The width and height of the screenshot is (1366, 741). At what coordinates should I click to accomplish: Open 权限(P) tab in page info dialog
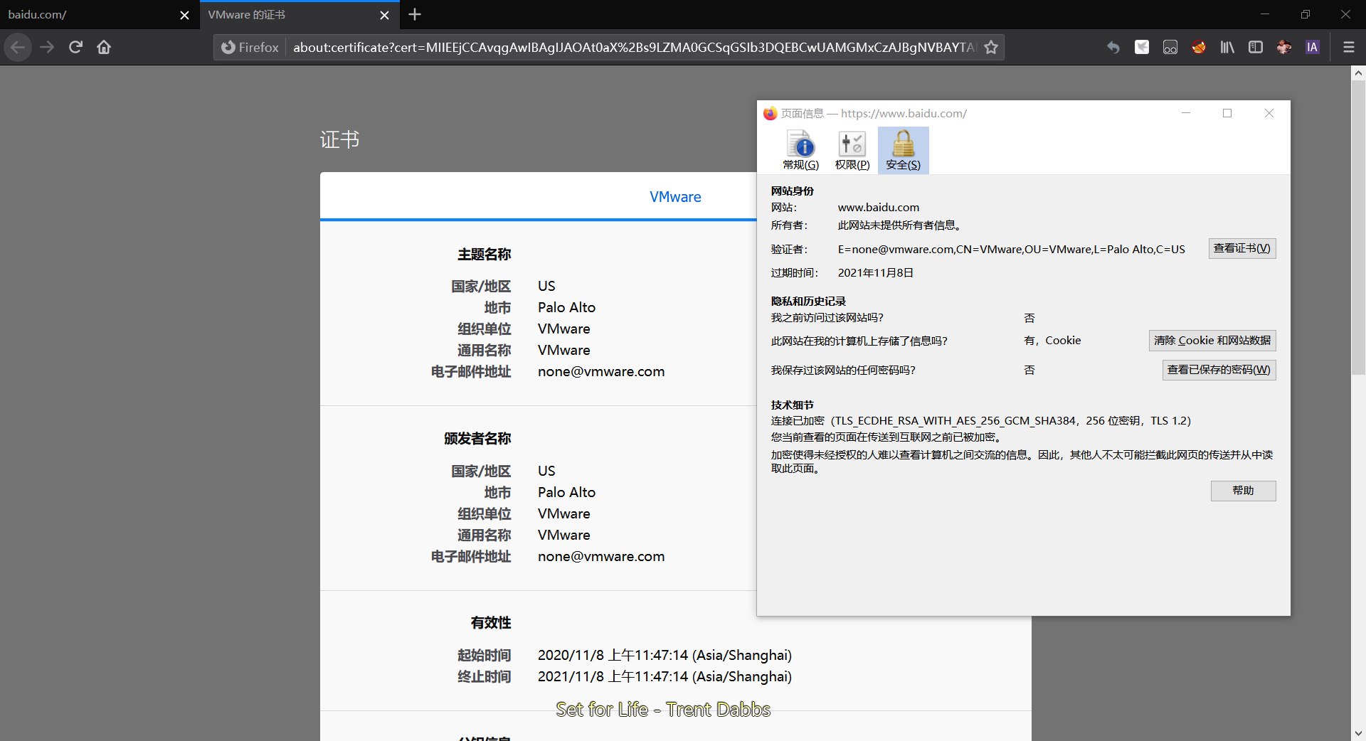click(x=852, y=150)
